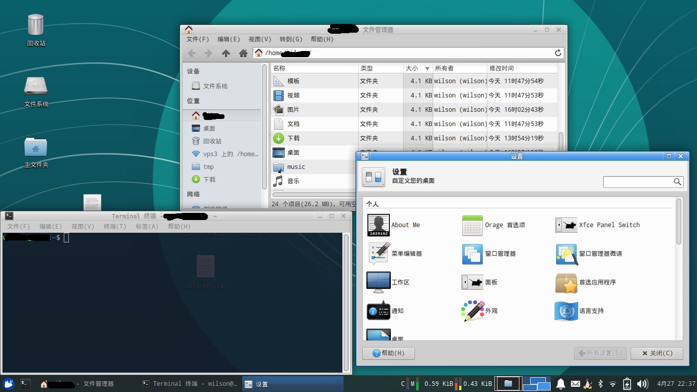Click the 关闭(C) button in Settings
This screenshot has width=697, height=392.
[x=657, y=353]
